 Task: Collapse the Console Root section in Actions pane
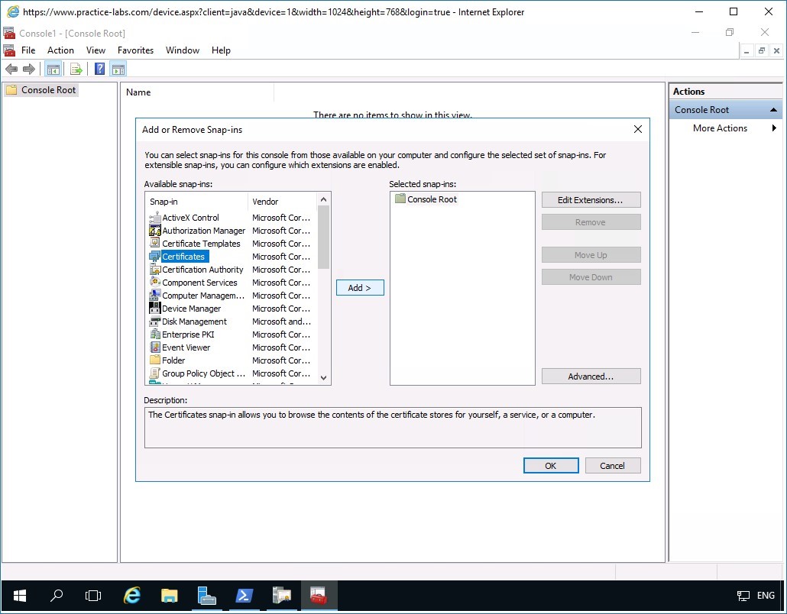(x=774, y=109)
